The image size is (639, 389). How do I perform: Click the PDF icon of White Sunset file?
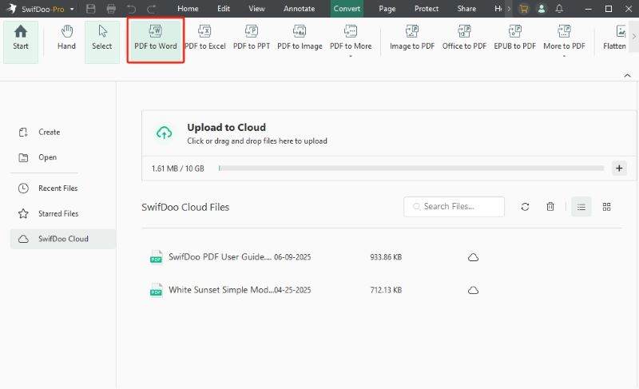pyautogui.click(x=156, y=291)
